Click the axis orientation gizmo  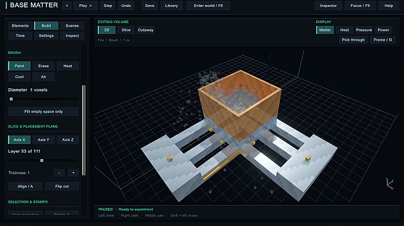pos(390,183)
